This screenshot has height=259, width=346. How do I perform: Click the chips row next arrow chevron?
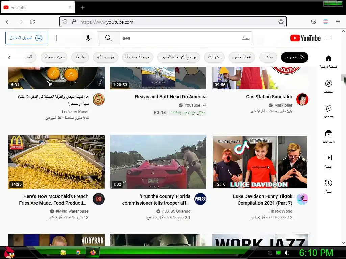coord(9,57)
